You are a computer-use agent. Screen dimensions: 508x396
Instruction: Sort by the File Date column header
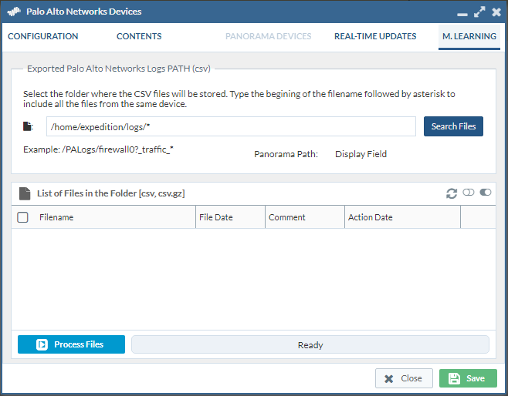230,217
